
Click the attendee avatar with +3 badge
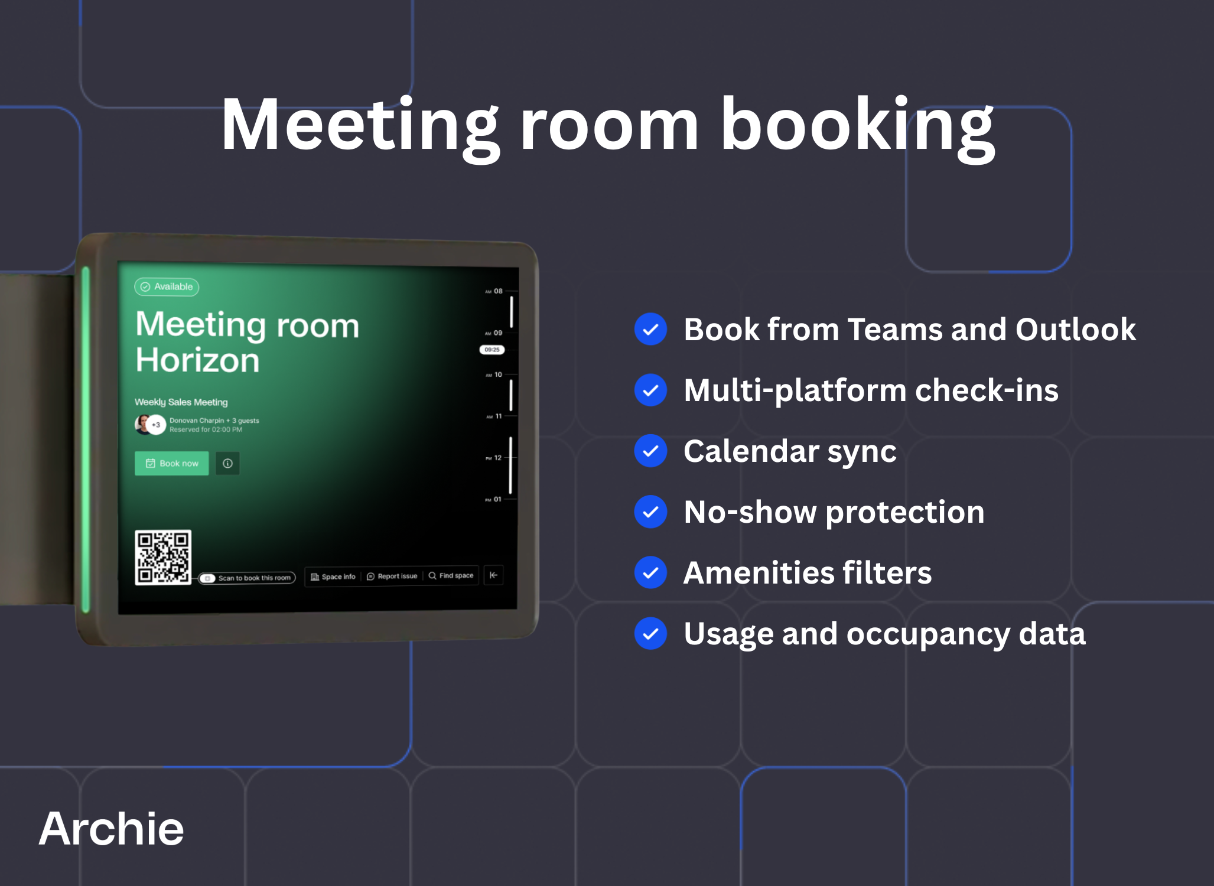(x=150, y=424)
